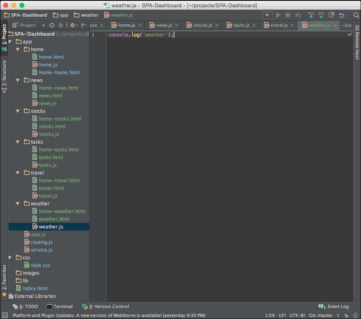Click the Event Log notification icon
The height and width of the screenshot is (319, 361).
coord(320,306)
